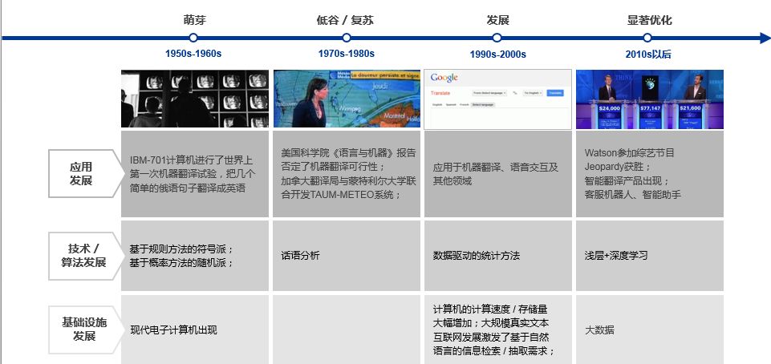Select the 计算机的计算速度 / 存储量 text
The height and width of the screenshot is (364, 771).
[490, 309]
